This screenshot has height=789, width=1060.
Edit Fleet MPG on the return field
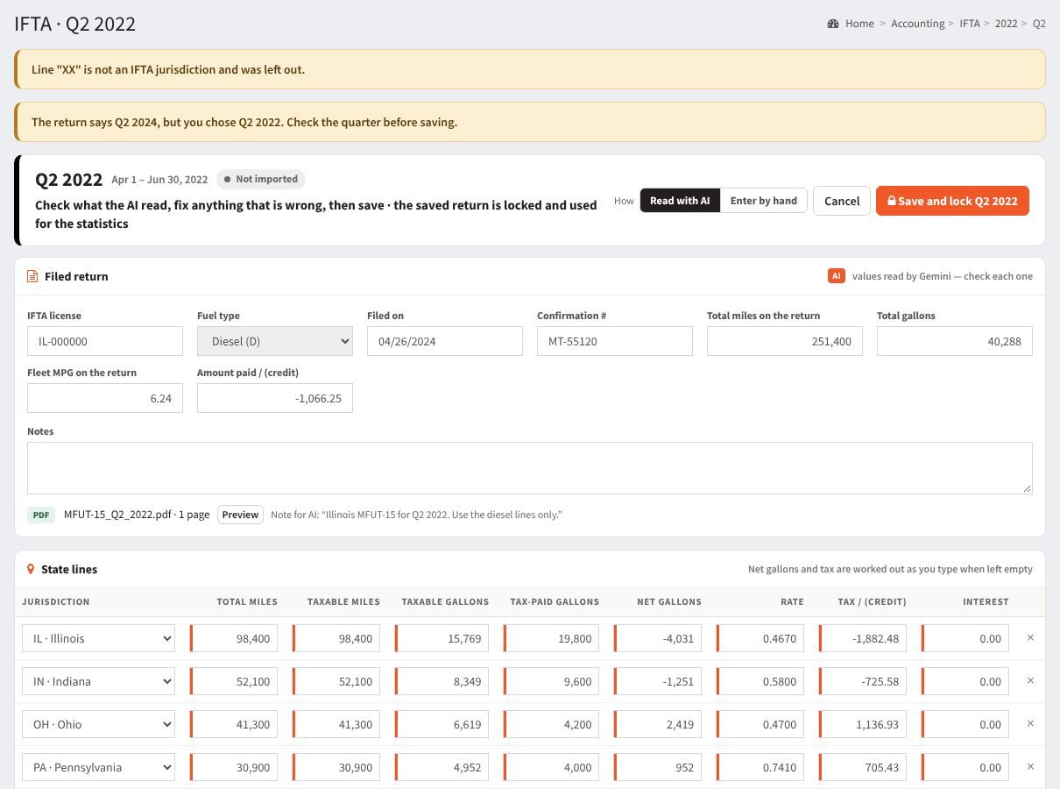(105, 398)
